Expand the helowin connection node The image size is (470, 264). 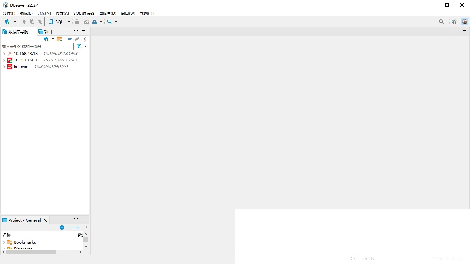coord(4,66)
